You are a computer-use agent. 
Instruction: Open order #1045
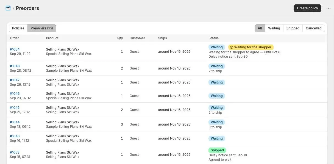15,108
